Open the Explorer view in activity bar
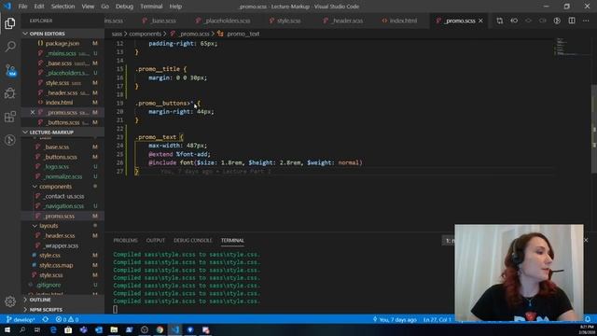 (10, 23)
